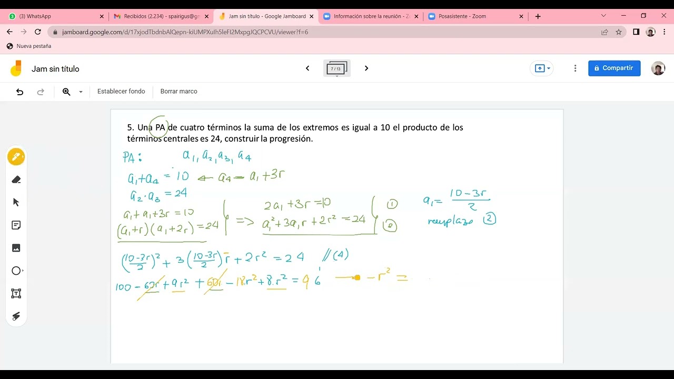The image size is (674, 379).
Task: Click the Jamboard logo
Action: point(16,68)
